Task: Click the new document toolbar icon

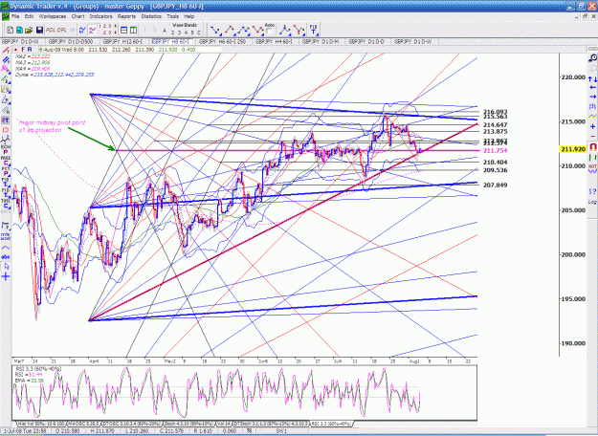Action: tap(11, 30)
